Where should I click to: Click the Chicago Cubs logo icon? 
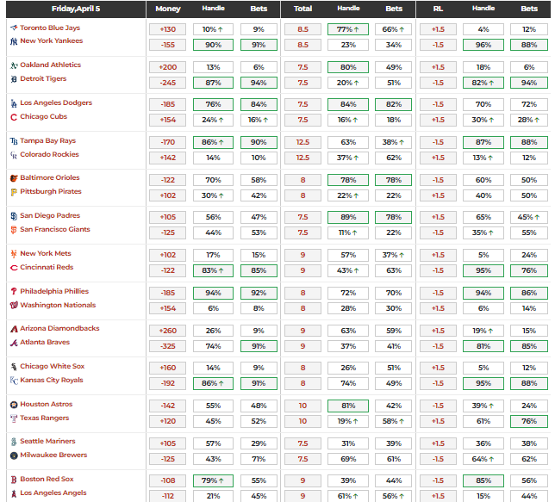(x=14, y=117)
